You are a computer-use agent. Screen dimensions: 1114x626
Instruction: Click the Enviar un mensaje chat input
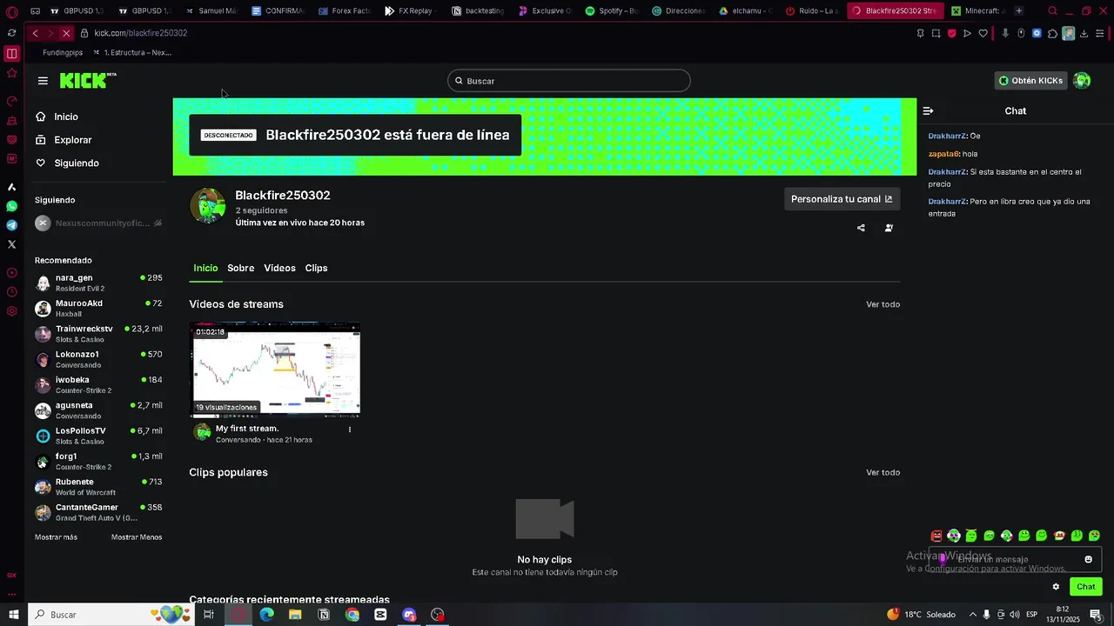pyautogui.click(x=1015, y=559)
